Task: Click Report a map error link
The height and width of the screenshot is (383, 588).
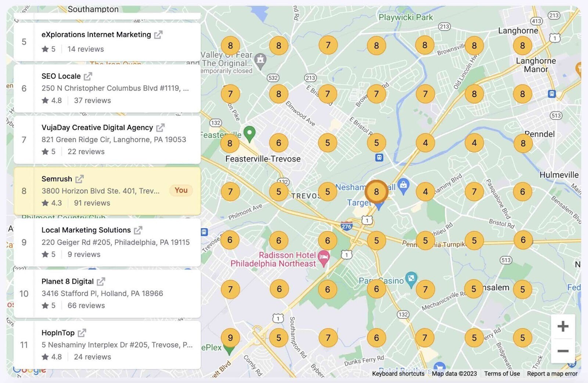Action: coord(552,373)
